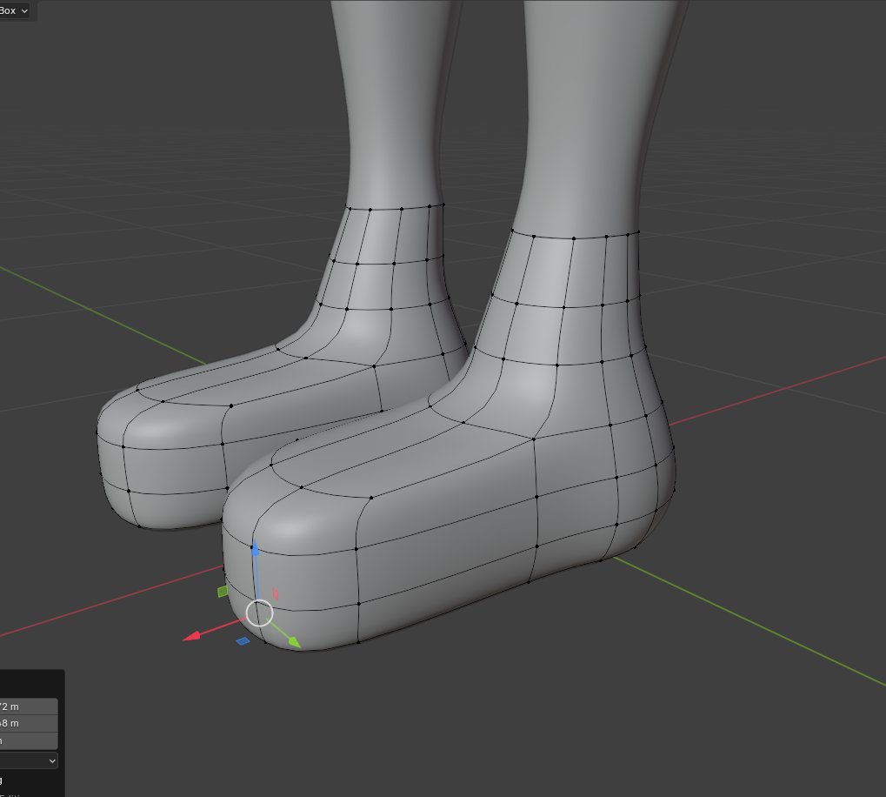
Task: Click the green plane-constraint gizmo square
Action: click(223, 592)
